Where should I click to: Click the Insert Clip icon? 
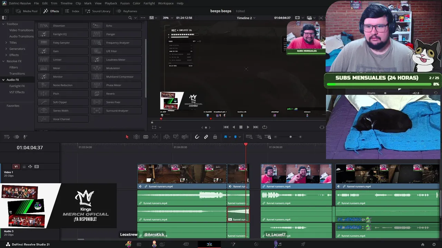click(166, 137)
